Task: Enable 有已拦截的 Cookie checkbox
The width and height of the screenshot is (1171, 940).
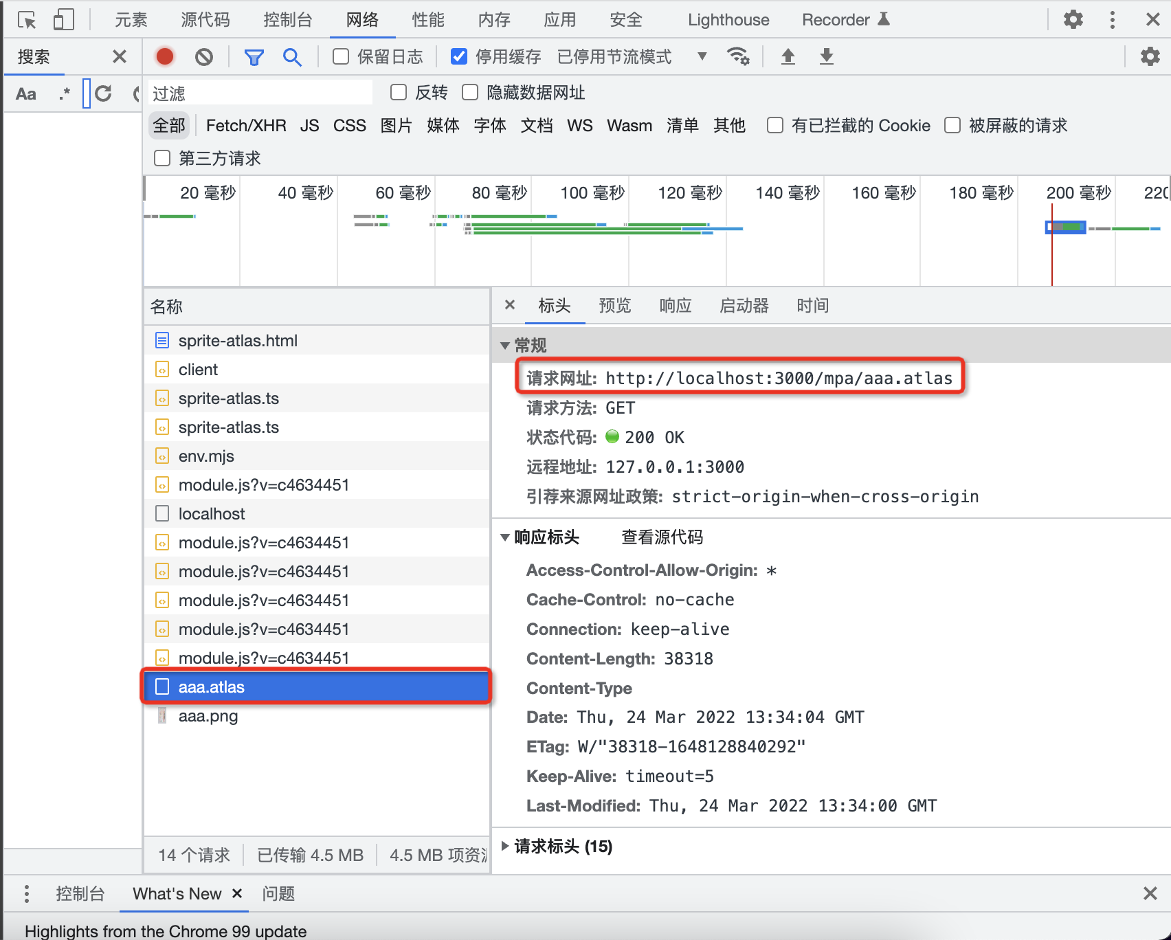Action: click(775, 125)
